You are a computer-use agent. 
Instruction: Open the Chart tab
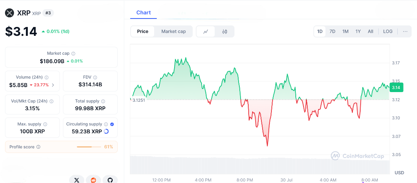click(x=143, y=13)
